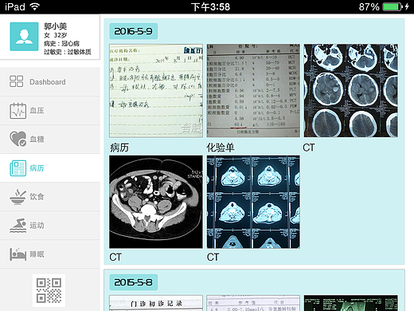The height and width of the screenshot is (311, 414).
Task: Open the 血糖 menu item
Action: [x=50, y=140]
